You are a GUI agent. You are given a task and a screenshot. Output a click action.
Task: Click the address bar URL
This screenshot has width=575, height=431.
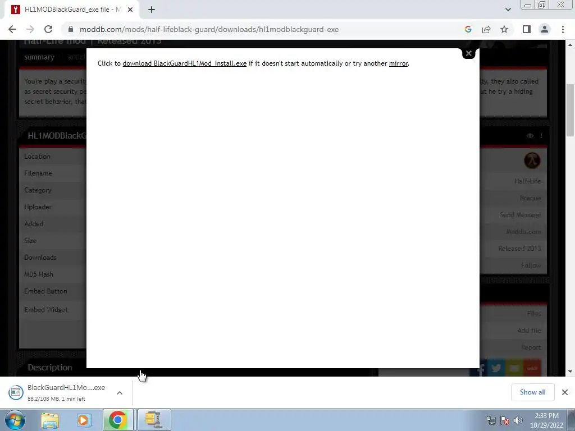click(x=209, y=29)
